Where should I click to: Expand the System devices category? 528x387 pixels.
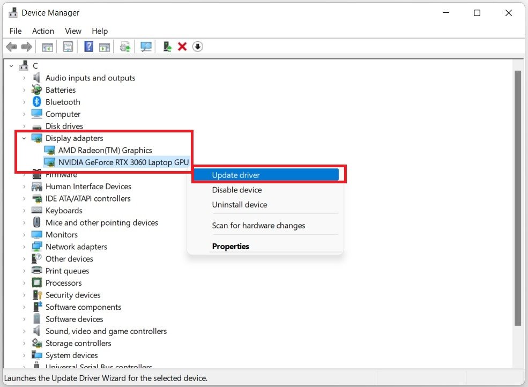[24, 355]
